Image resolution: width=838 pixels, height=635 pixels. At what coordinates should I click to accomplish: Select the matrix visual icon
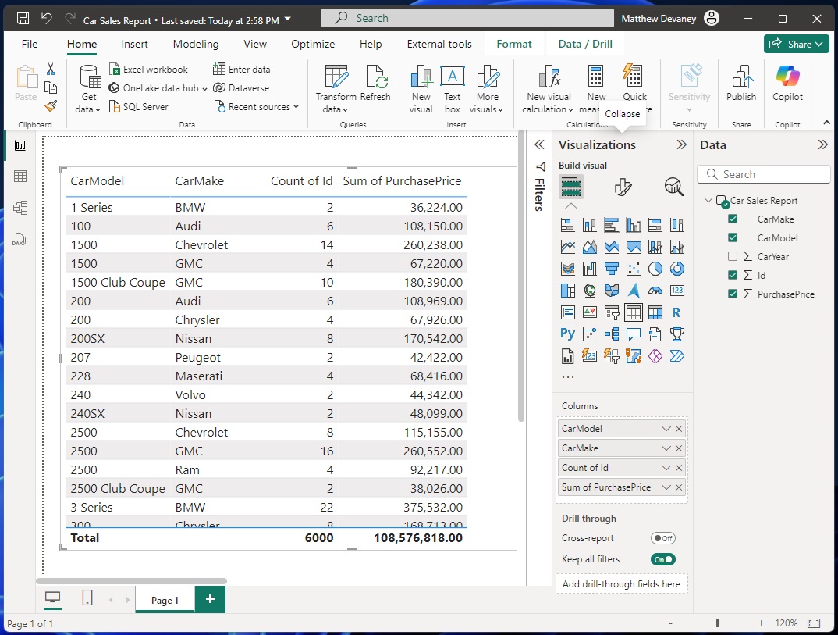[x=655, y=312]
